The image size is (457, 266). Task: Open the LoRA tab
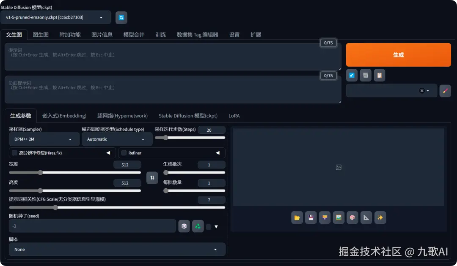(x=234, y=115)
